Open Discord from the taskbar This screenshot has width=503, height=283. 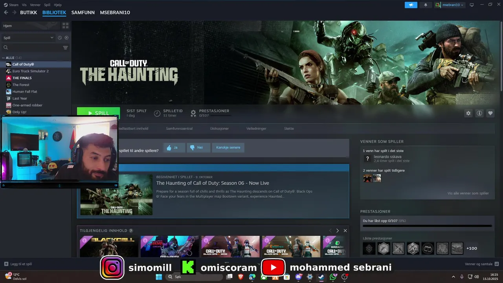tap(298, 277)
